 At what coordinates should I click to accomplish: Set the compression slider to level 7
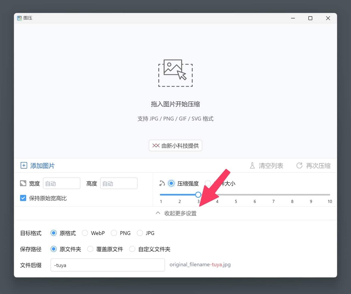(273, 195)
